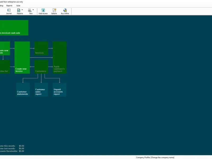This screenshot has width=212, height=159.
Task: Expand the Reports toolbar dropdown arrow
Action: pyautogui.click(x=22, y=10)
